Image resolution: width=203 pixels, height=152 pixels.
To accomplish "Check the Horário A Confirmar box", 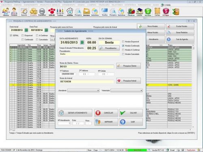I will [123, 50].
